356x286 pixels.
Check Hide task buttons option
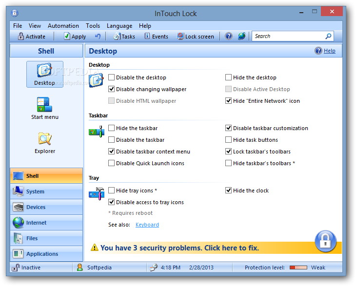[228, 140]
